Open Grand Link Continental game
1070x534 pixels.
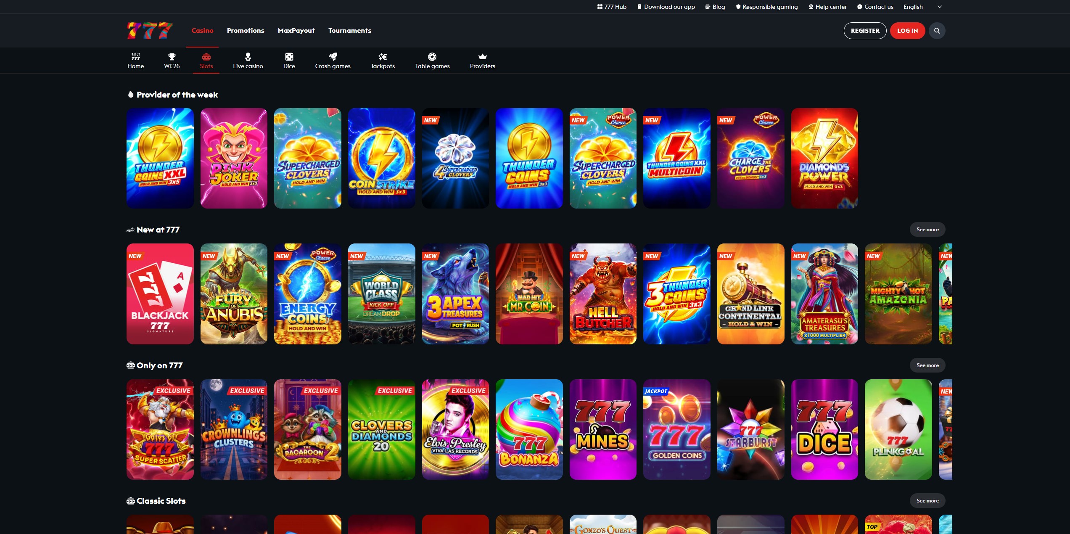pyautogui.click(x=751, y=294)
